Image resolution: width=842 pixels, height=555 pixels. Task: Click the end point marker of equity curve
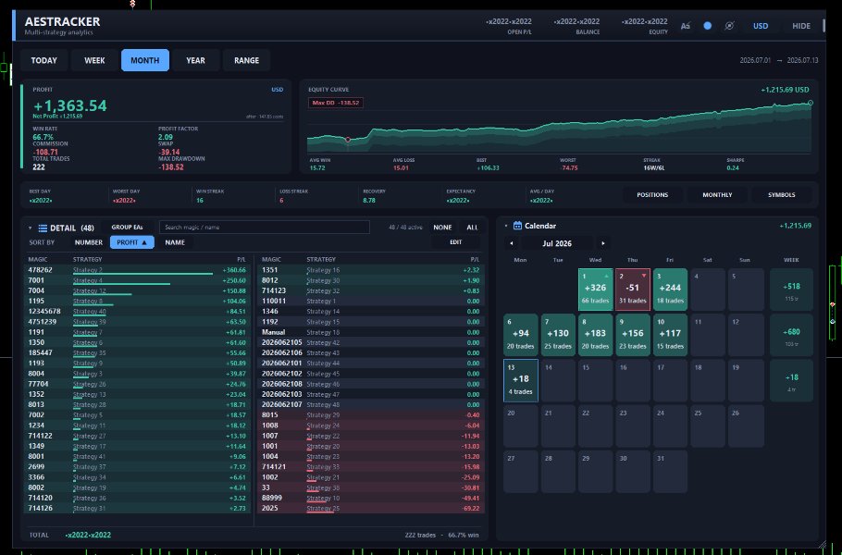coord(811,103)
